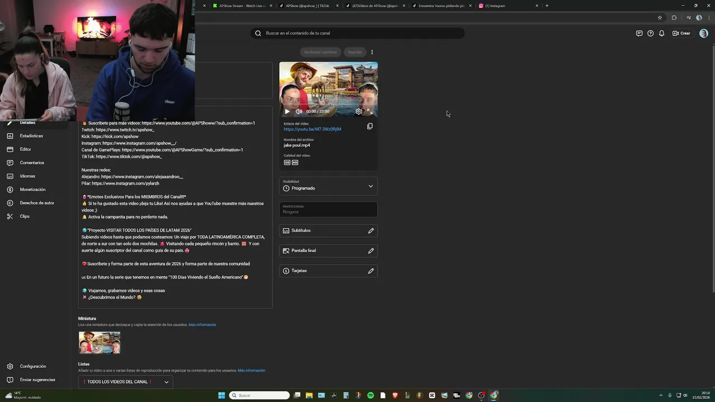715x402 pixels.
Task: Expand the Visibilidad Programado dropdown
Action: (x=328, y=186)
